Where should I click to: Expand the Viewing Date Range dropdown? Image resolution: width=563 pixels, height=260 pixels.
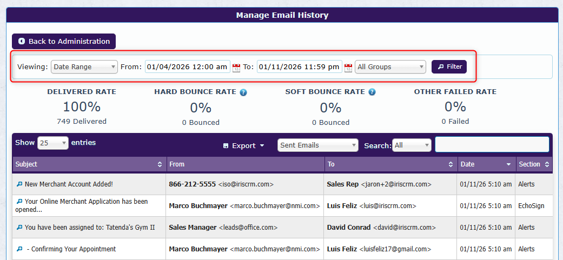[84, 67]
